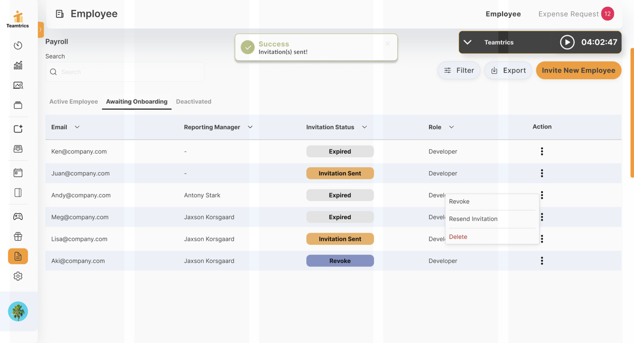Expand the Email column sort dropdown
This screenshot has width=634, height=343.
[77, 127]
